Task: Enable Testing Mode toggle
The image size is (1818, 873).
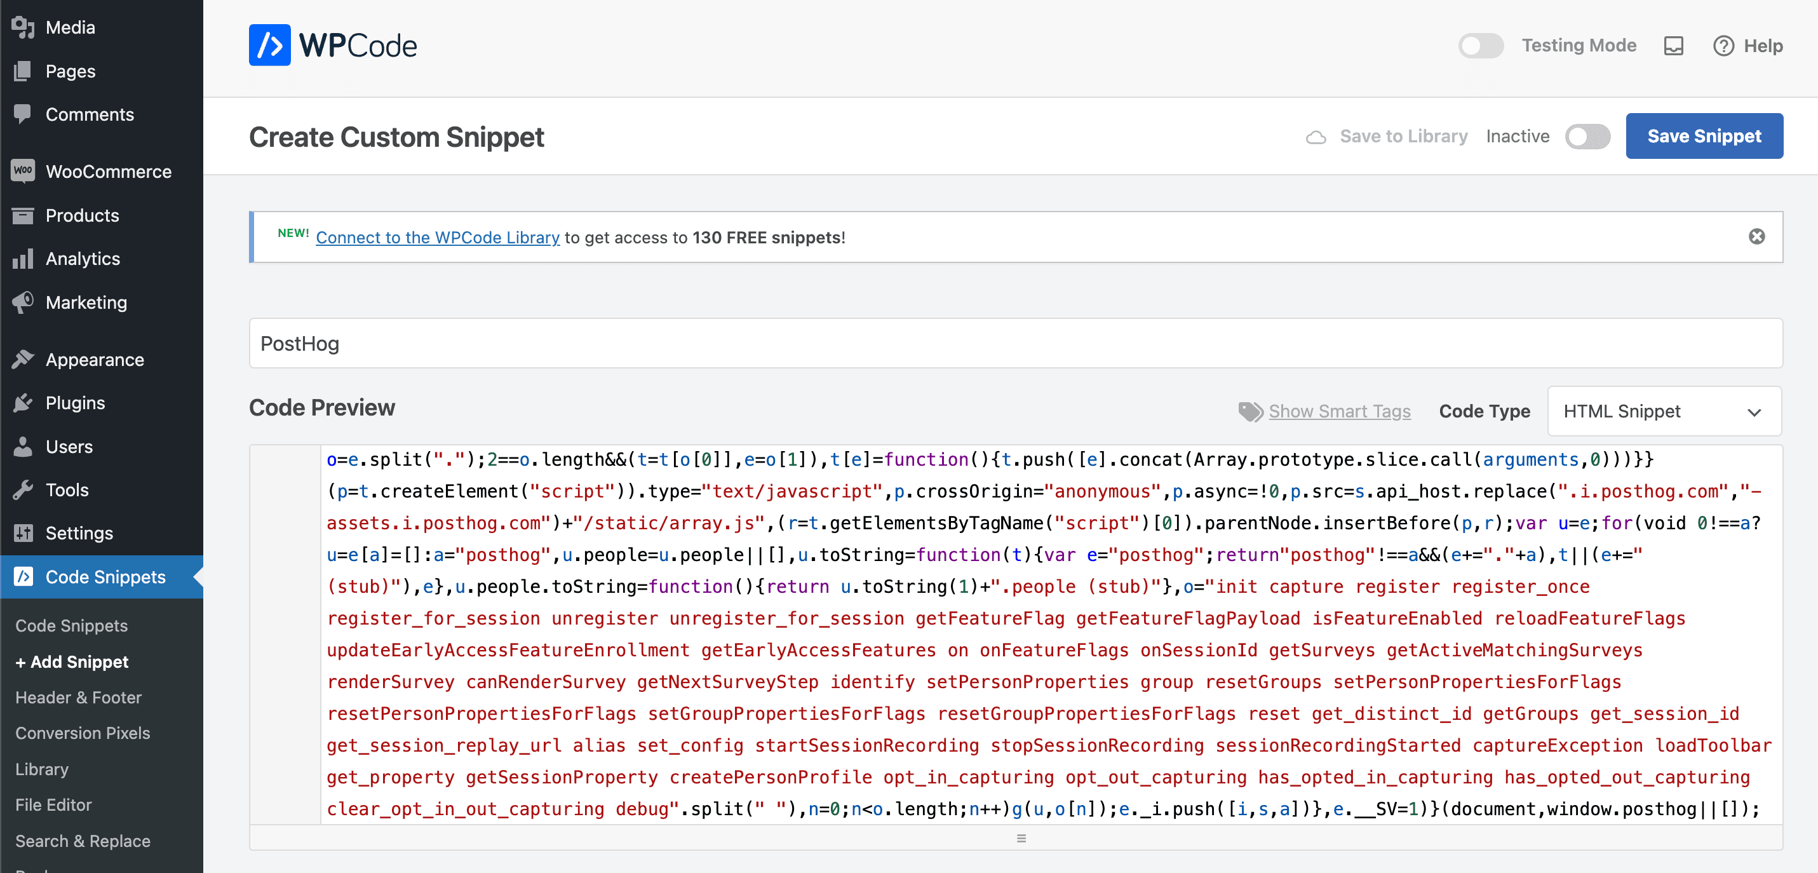Action: coord(1481,46)
